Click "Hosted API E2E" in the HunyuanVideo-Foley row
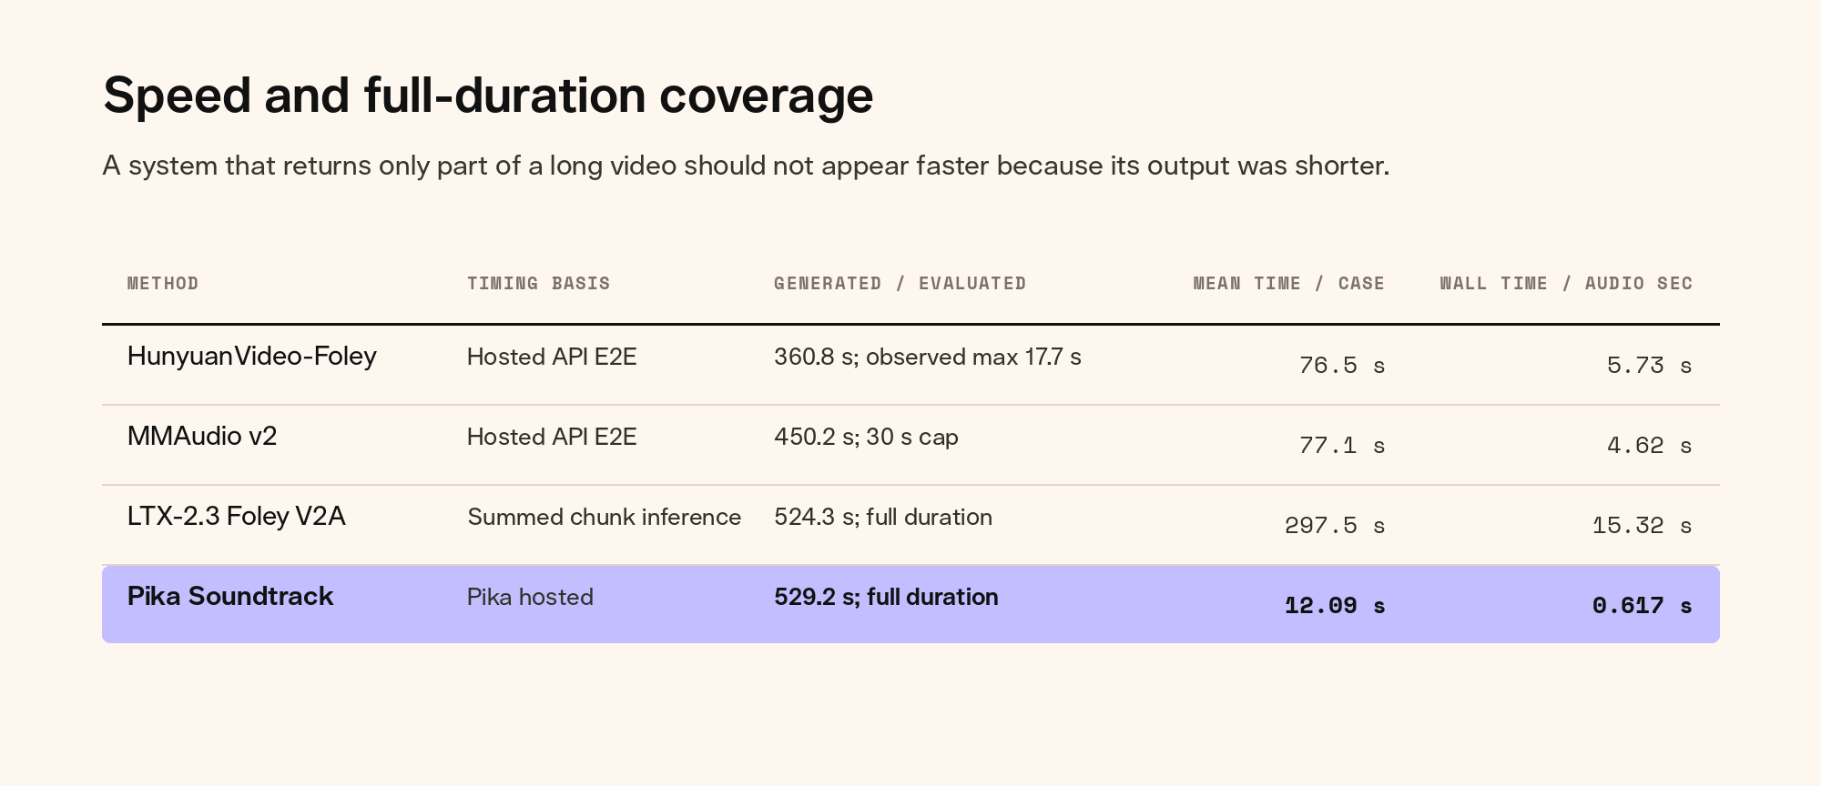Viewport: 1821px width, 786px height. [x=552, y=357]
